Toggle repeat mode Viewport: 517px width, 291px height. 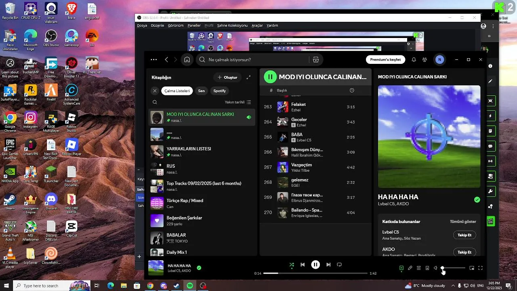point(339,265)
